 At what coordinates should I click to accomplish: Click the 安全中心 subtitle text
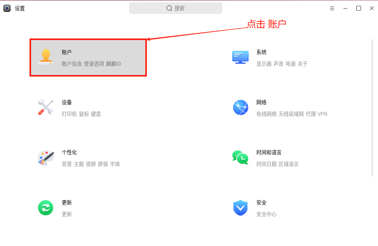click(267, 215)
